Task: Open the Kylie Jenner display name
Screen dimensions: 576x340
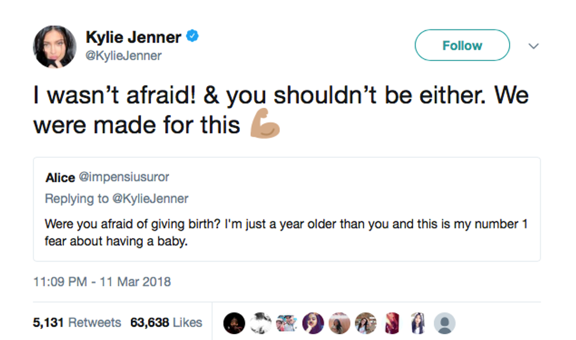Action: pos(133,38)
